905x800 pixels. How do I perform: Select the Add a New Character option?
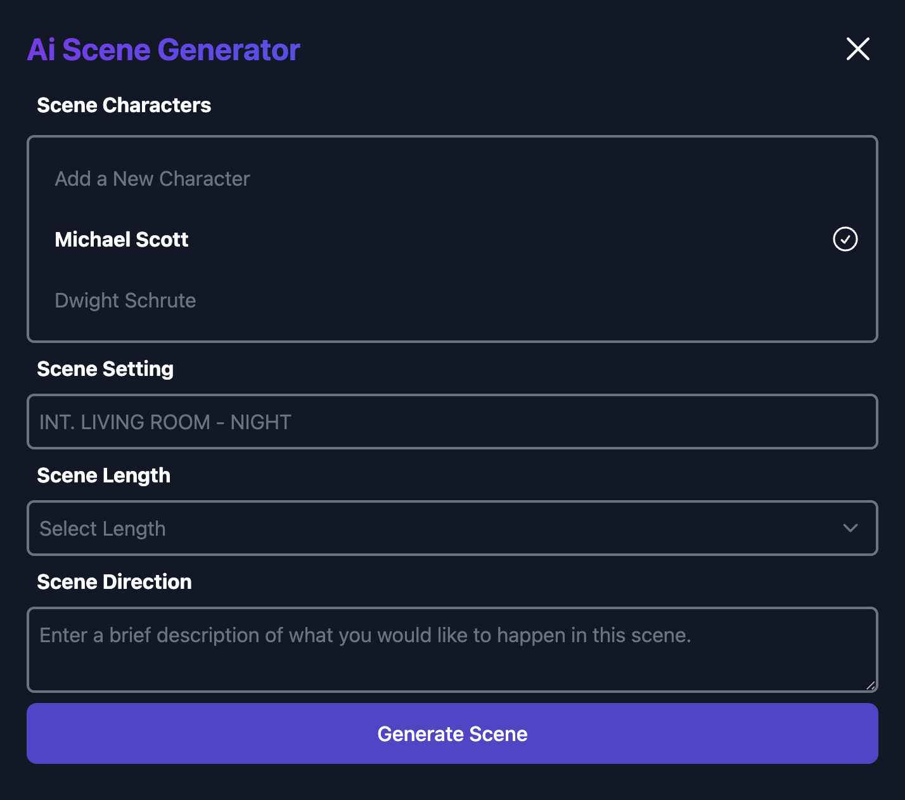(152, 179)
